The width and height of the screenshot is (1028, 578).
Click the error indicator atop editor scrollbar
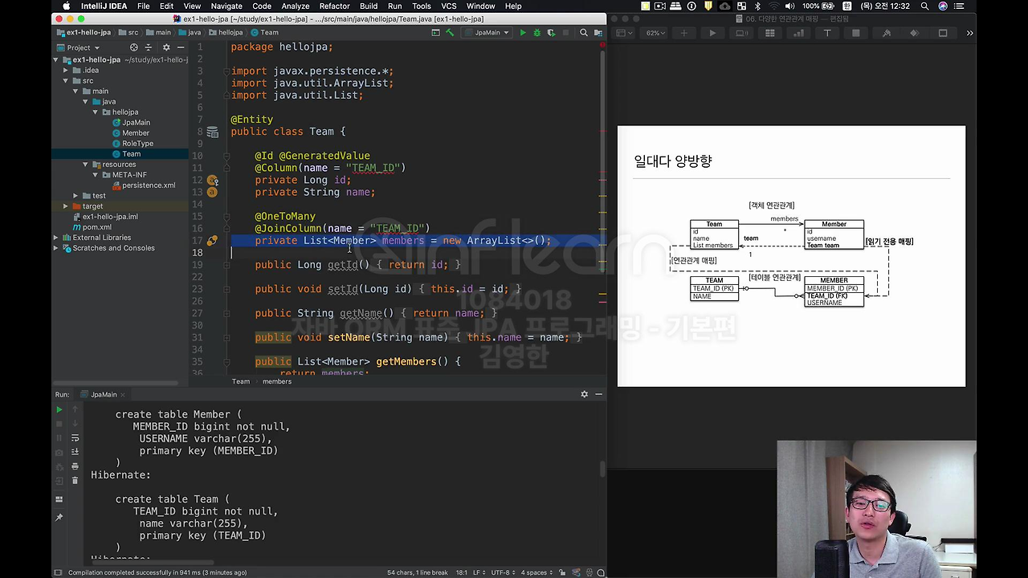(602, 45)
